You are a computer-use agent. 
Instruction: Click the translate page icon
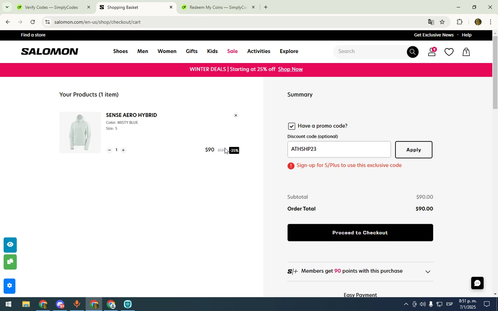[431, 22]
